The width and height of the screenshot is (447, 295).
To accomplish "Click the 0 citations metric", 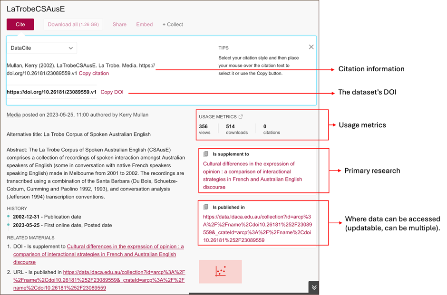I will point(272,129).
